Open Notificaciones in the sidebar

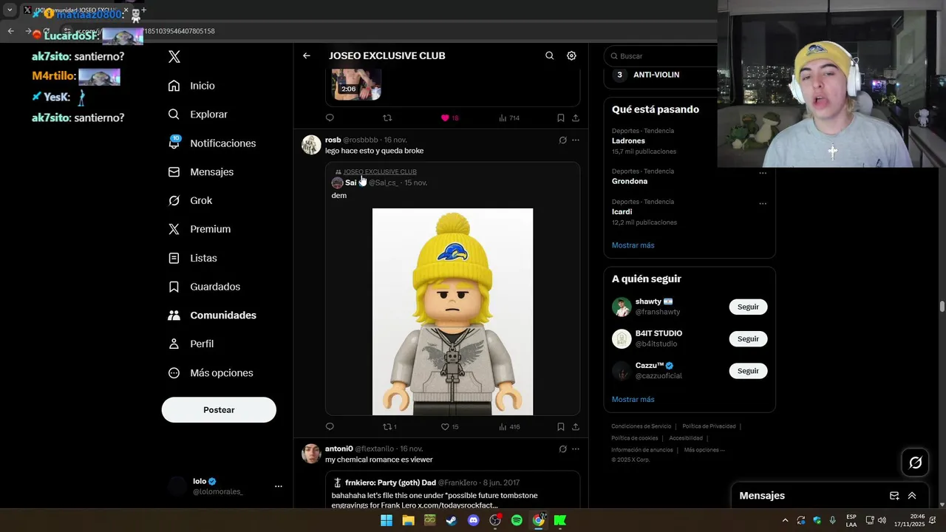[x=211, y=143]
